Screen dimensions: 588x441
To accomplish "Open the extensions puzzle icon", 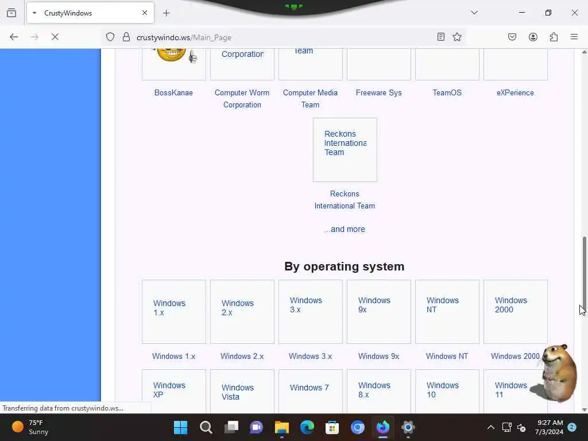I will 554,37.
